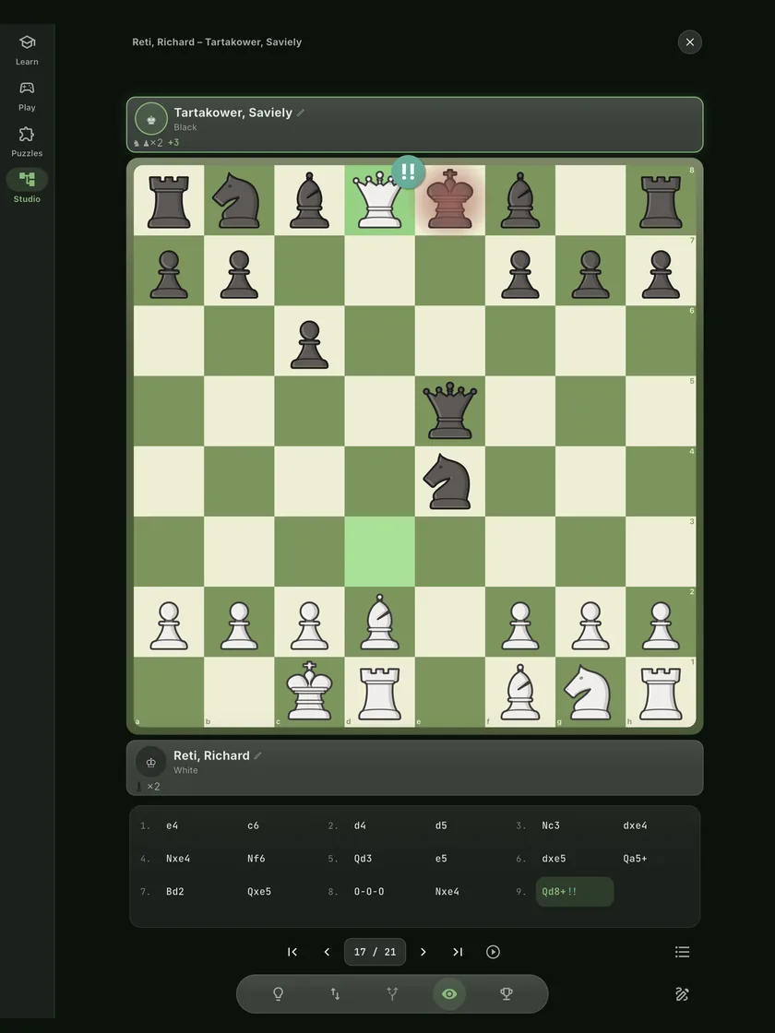Select move 5... e5 in notation
The image size is (775, 1033).
441,859
